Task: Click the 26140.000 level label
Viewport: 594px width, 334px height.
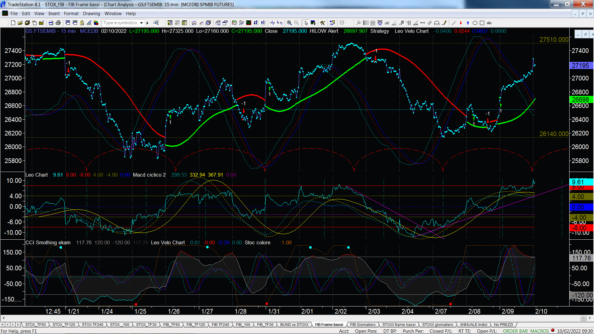Action: [554, 134]
